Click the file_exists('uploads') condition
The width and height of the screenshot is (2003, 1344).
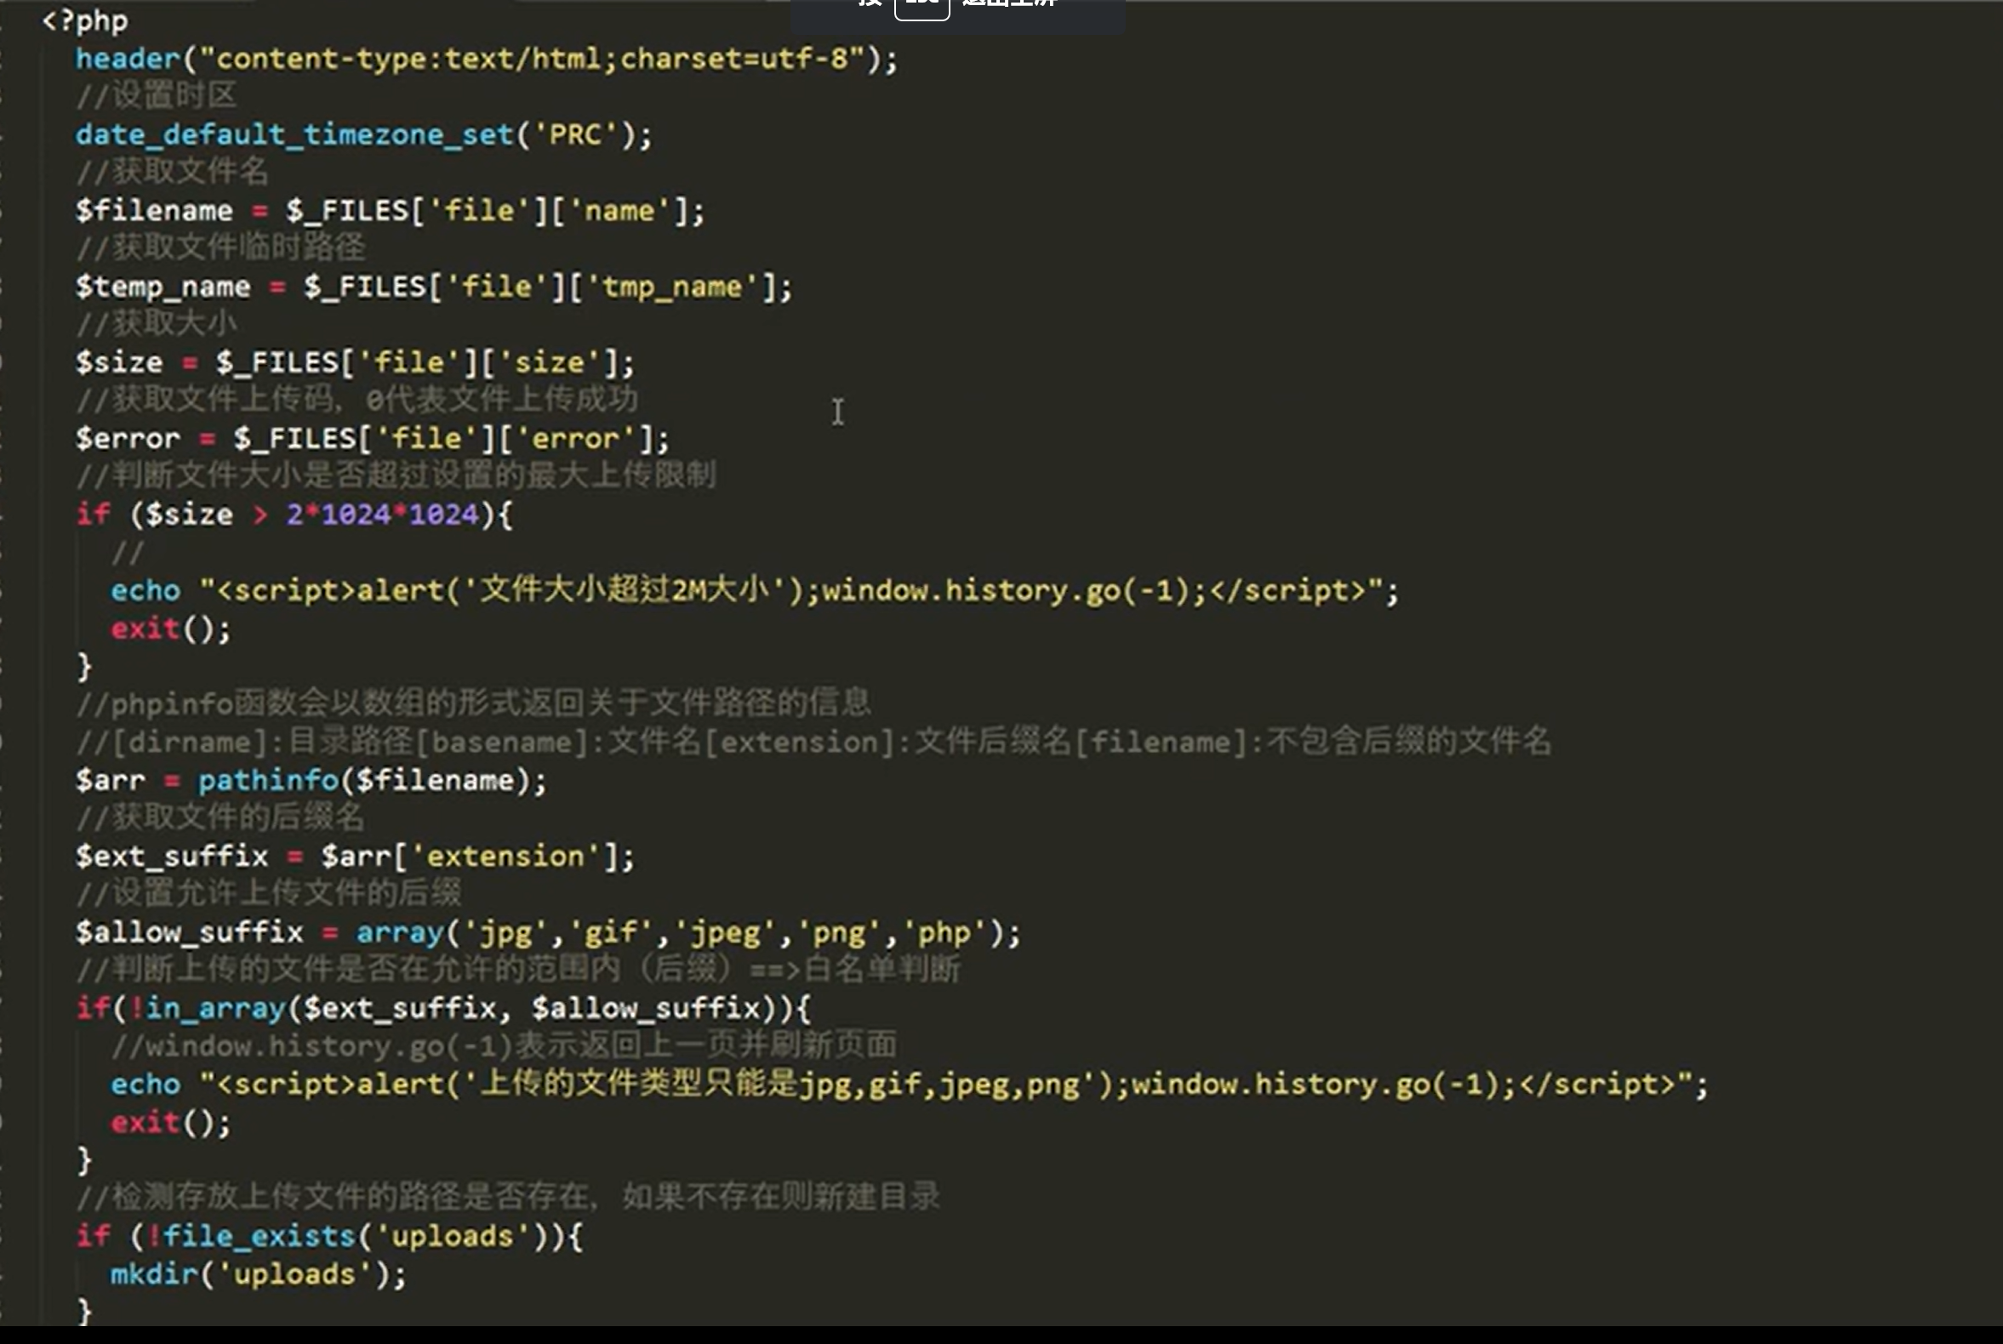pos(343,1234)
